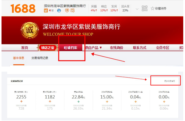Click the up arrow under 2255
The height and width of the screenshot is (121, 185).
click(x=21, y=102)
